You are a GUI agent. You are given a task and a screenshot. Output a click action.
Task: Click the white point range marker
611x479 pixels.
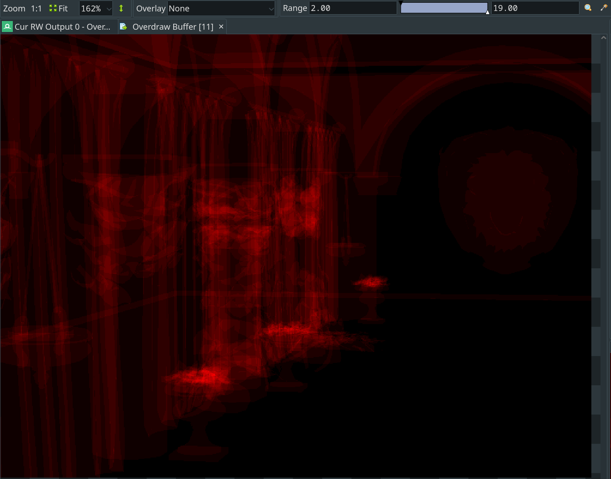click(488, 12)
